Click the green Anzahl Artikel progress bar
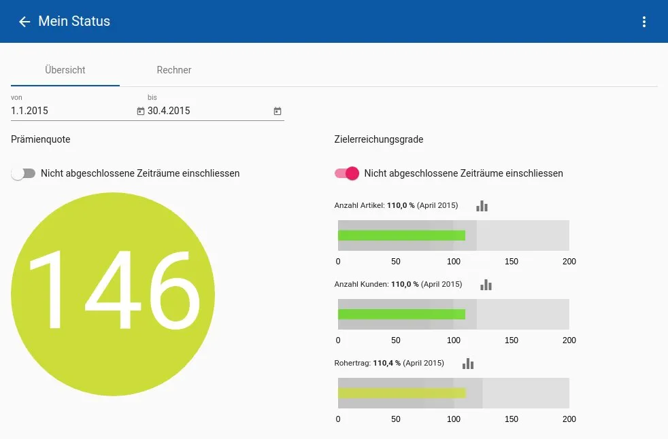The width and height of the screenshot is (668, 439). coord(401,236)
